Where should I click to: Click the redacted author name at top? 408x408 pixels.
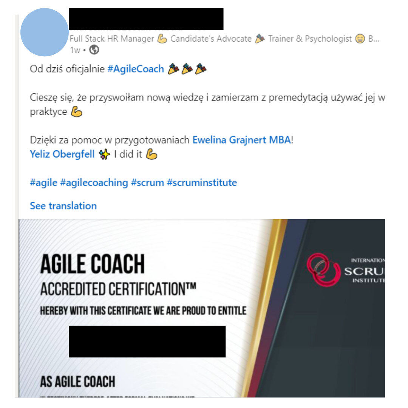point(146,19)
